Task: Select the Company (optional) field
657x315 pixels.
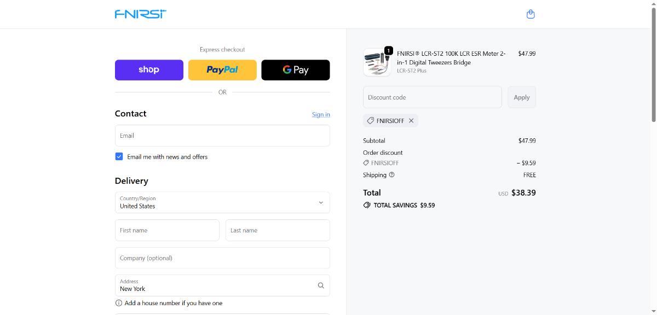Action: tap(222, 258)
